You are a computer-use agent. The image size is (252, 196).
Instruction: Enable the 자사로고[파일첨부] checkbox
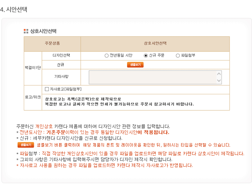pyautogui.click(x=47, y=89)
